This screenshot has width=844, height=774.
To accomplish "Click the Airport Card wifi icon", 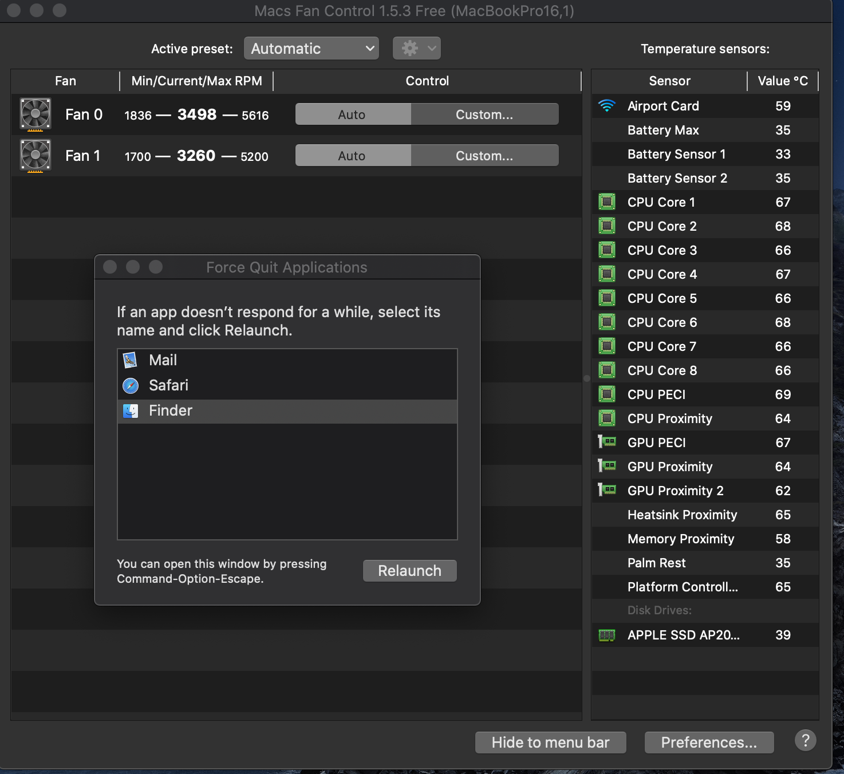I will (x=606, y=106).
